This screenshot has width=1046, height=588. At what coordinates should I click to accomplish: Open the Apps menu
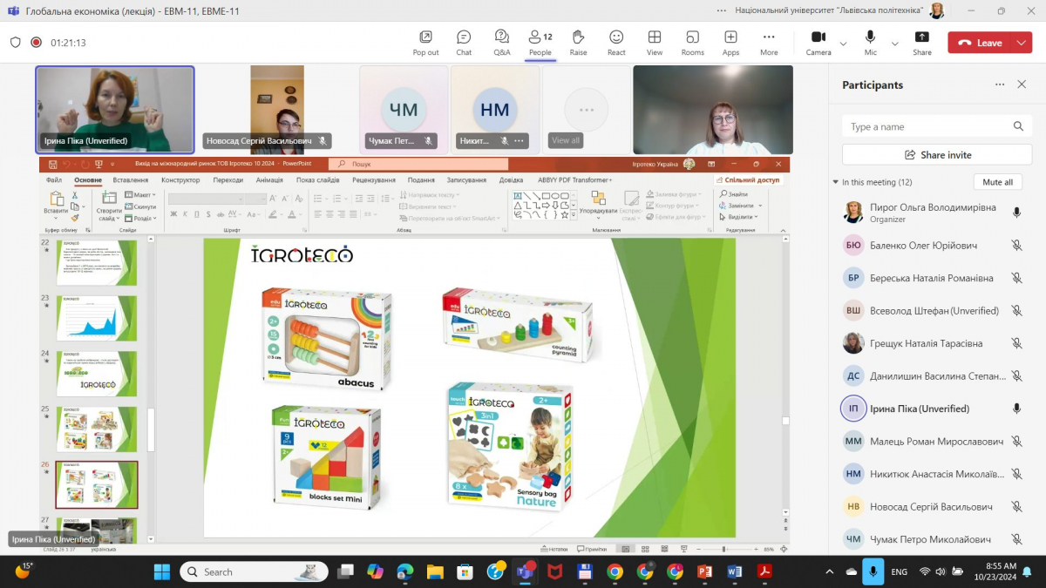point(730,42)
